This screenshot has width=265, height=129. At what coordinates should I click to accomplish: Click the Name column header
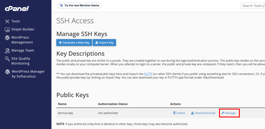[x=62, y=104]
